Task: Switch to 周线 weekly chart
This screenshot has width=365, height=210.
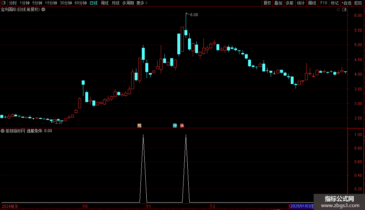Action: 105,3
